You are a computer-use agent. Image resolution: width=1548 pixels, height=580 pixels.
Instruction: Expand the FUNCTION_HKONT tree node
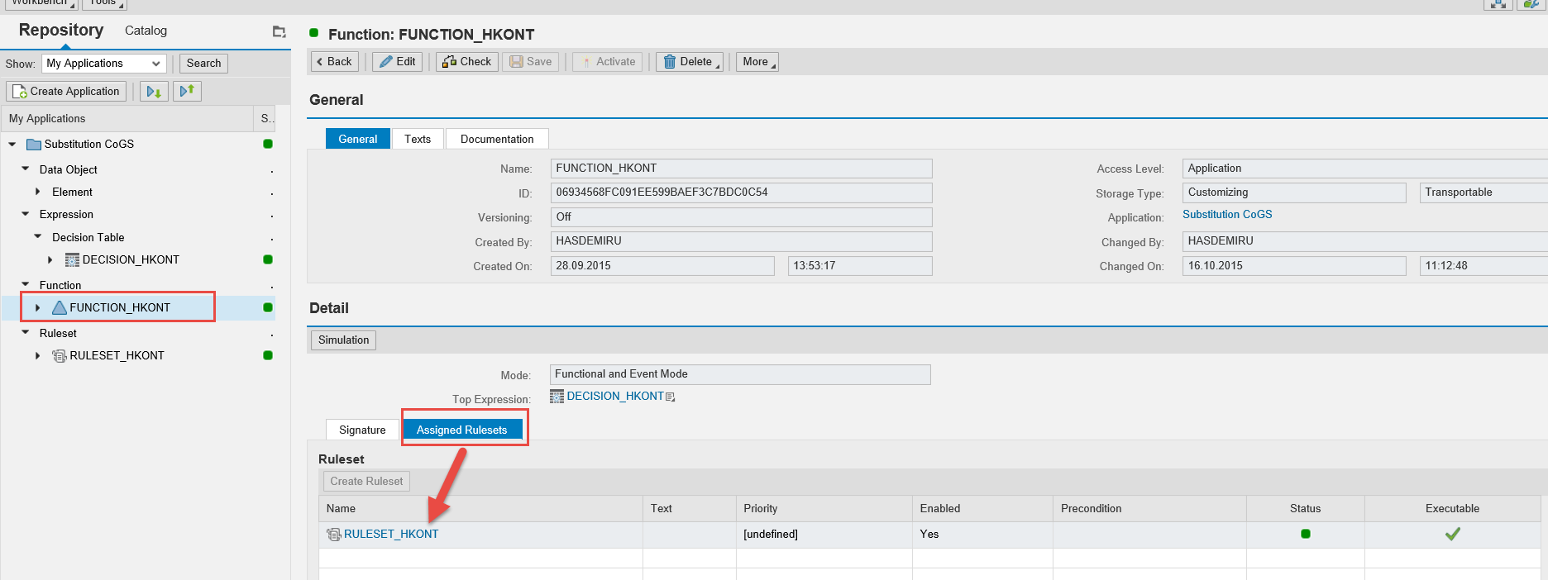point(38,307)
